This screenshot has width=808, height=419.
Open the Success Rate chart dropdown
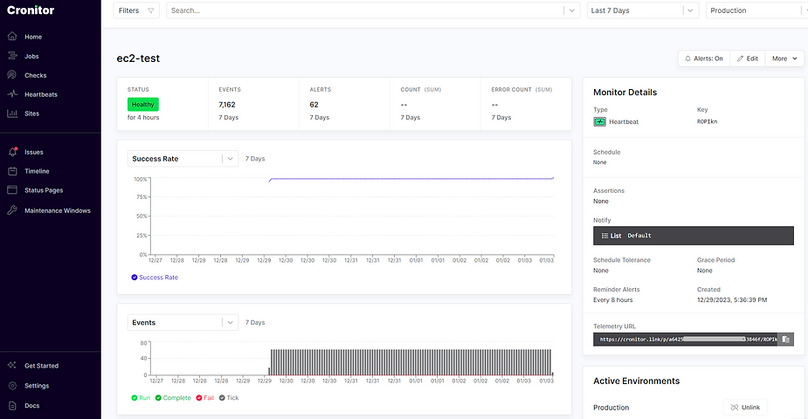(x=183, y=159)
